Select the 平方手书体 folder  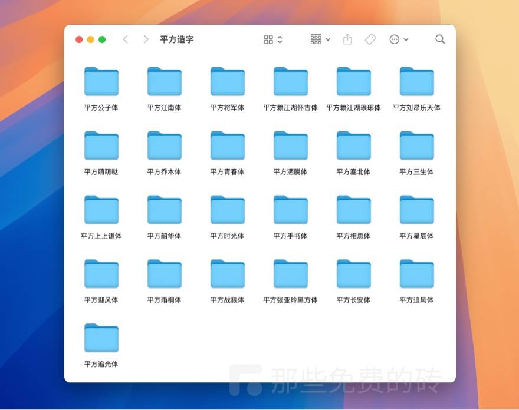click(x=290, y=210)
